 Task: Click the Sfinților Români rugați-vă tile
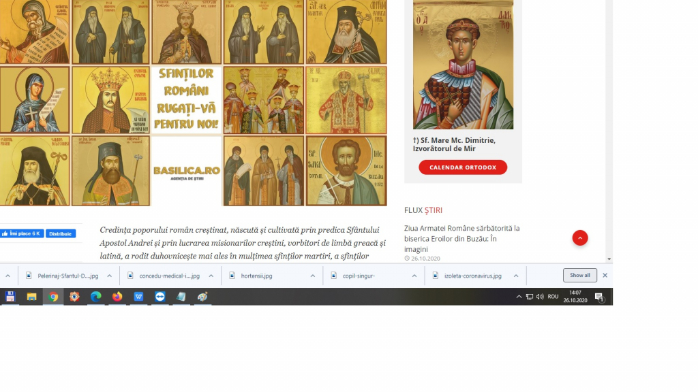pos(187,99)
